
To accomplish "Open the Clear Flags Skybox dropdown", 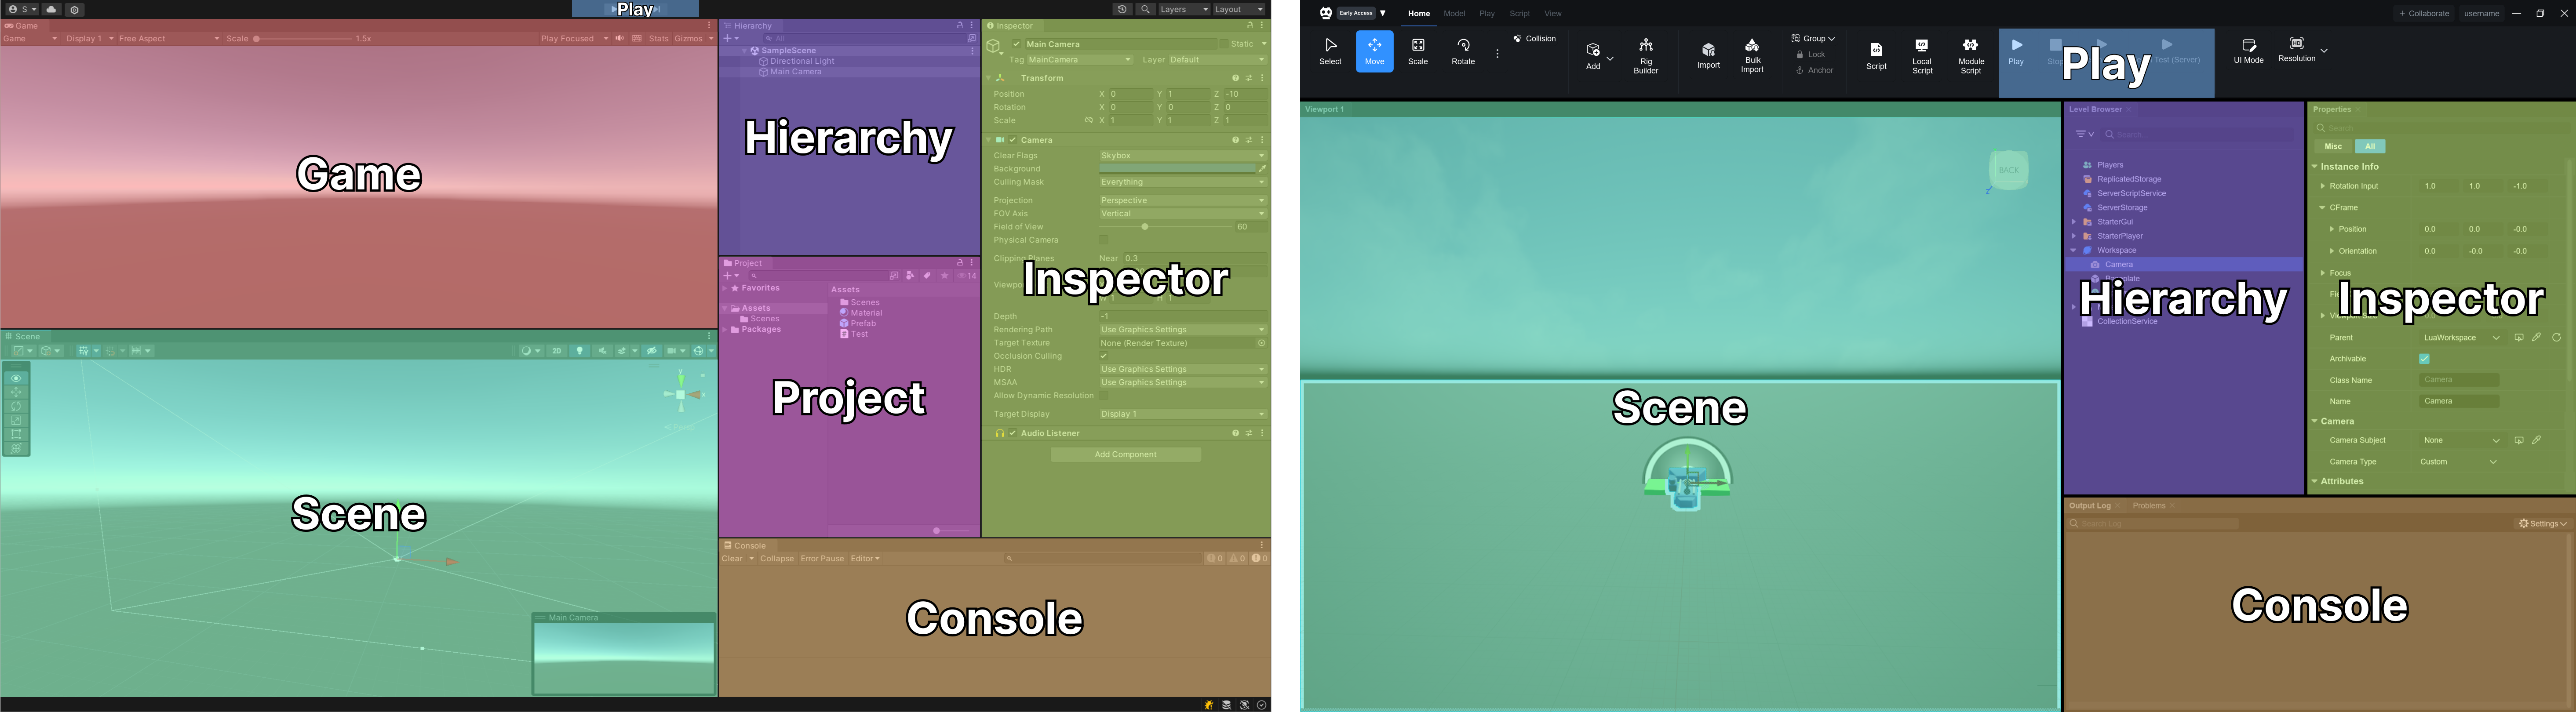I will (1181, 156).
